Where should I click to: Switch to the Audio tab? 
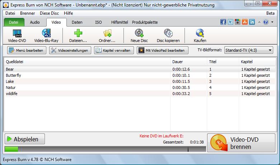click(x=35, y=22)
